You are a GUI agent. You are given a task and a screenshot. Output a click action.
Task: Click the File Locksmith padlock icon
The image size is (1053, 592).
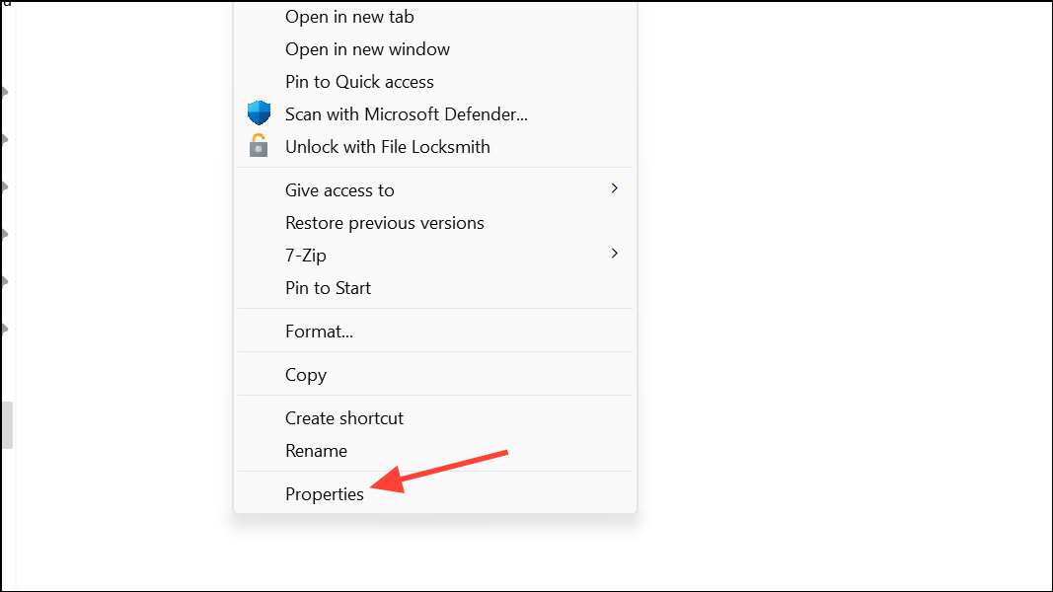tap(259, 146)
